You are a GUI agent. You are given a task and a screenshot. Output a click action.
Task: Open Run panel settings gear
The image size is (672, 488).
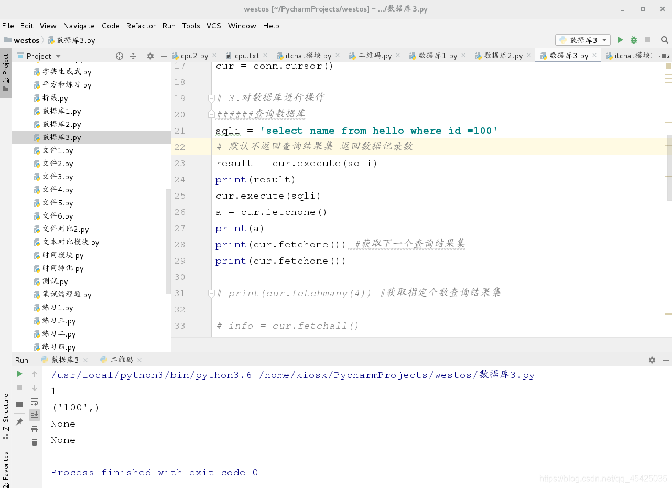point(652,360)
